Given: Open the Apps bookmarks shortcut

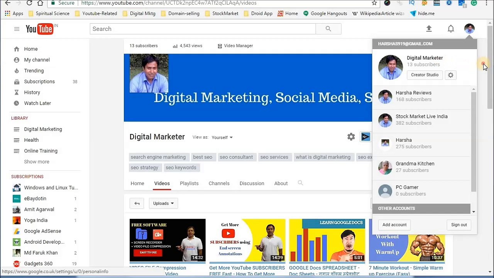Looking at the screenshot, I should (x=14, y=14).
